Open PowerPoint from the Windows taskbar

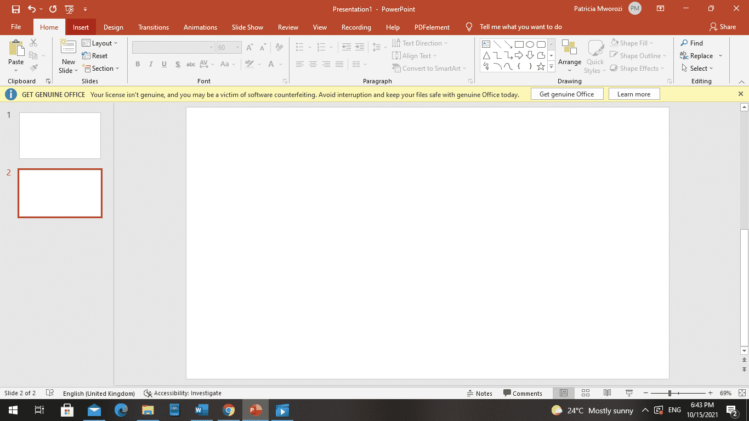coord(256,410)
